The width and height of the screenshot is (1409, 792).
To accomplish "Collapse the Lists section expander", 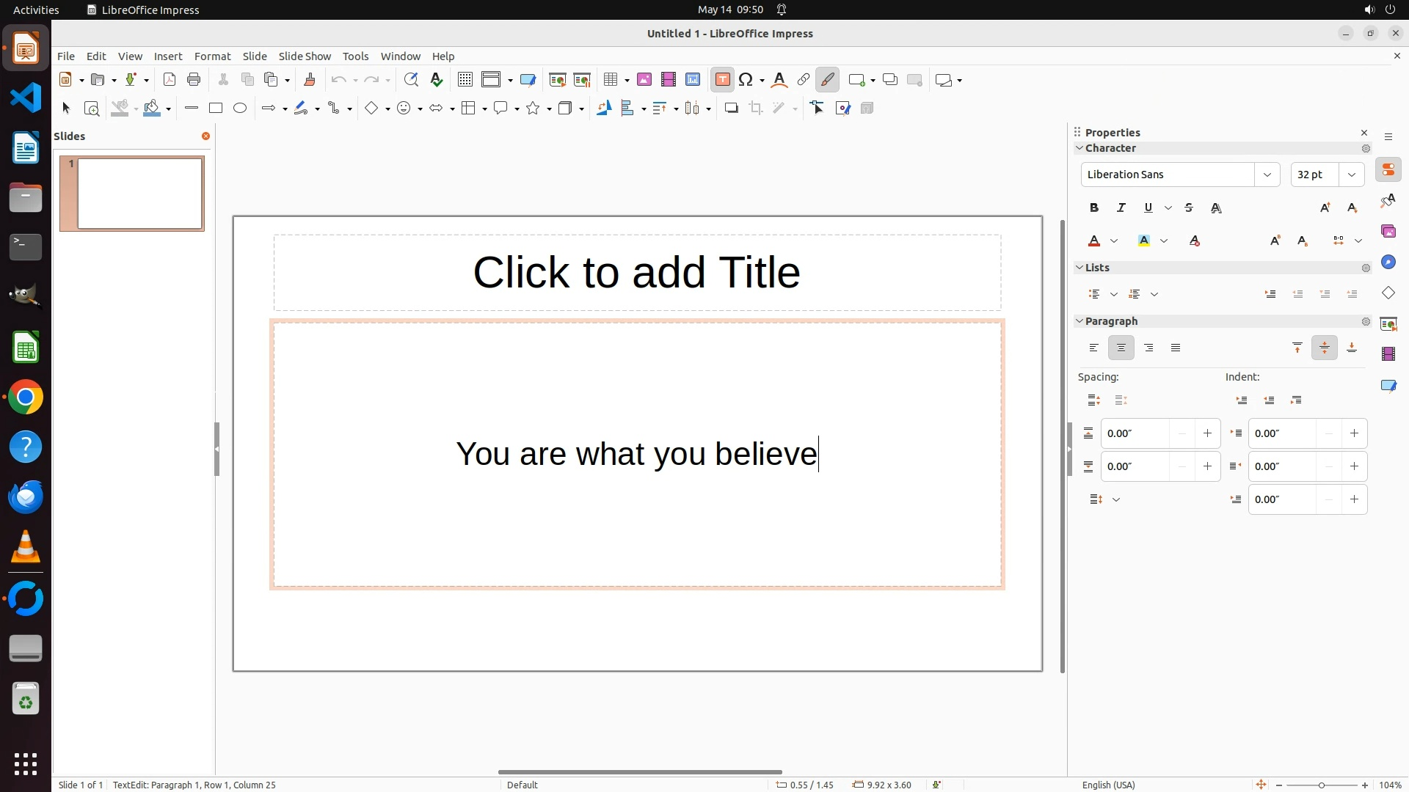I will tap(1079, 268).
